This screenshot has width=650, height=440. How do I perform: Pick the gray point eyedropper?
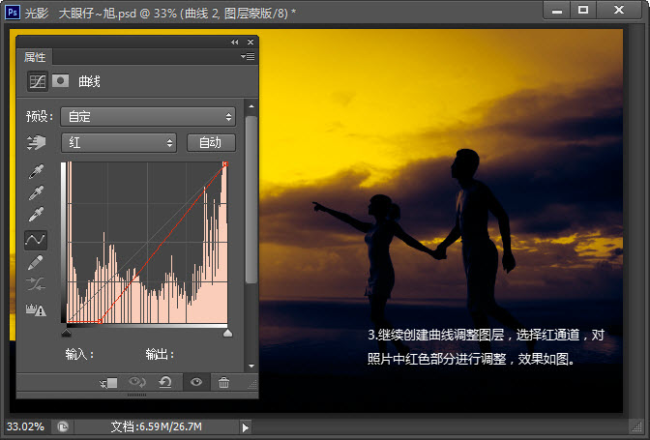(x=36, y=192)
